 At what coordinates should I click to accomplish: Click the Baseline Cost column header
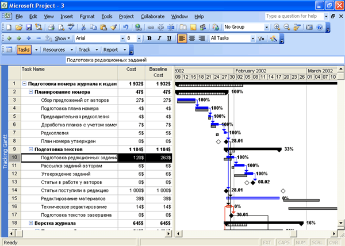tap(158, 72)
